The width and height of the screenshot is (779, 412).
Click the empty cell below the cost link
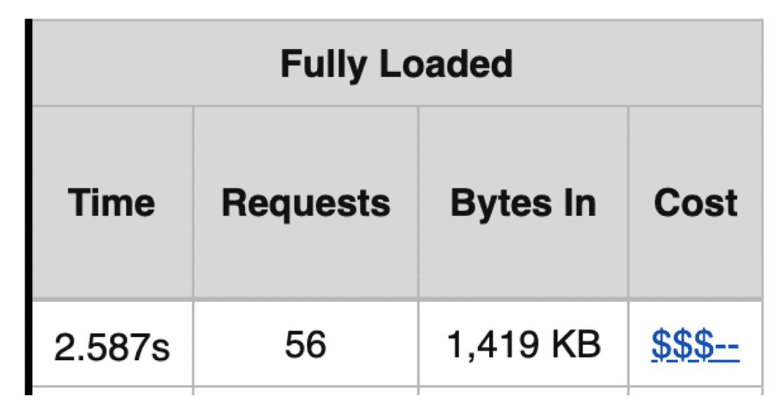pyautogui.click(x=695, y=399)
